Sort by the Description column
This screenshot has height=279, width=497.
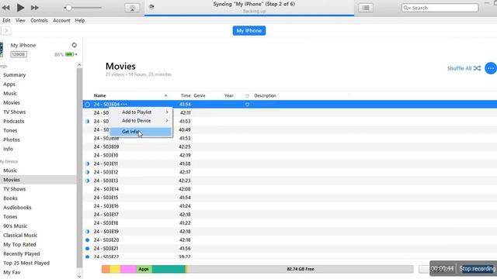coord(265,95)
